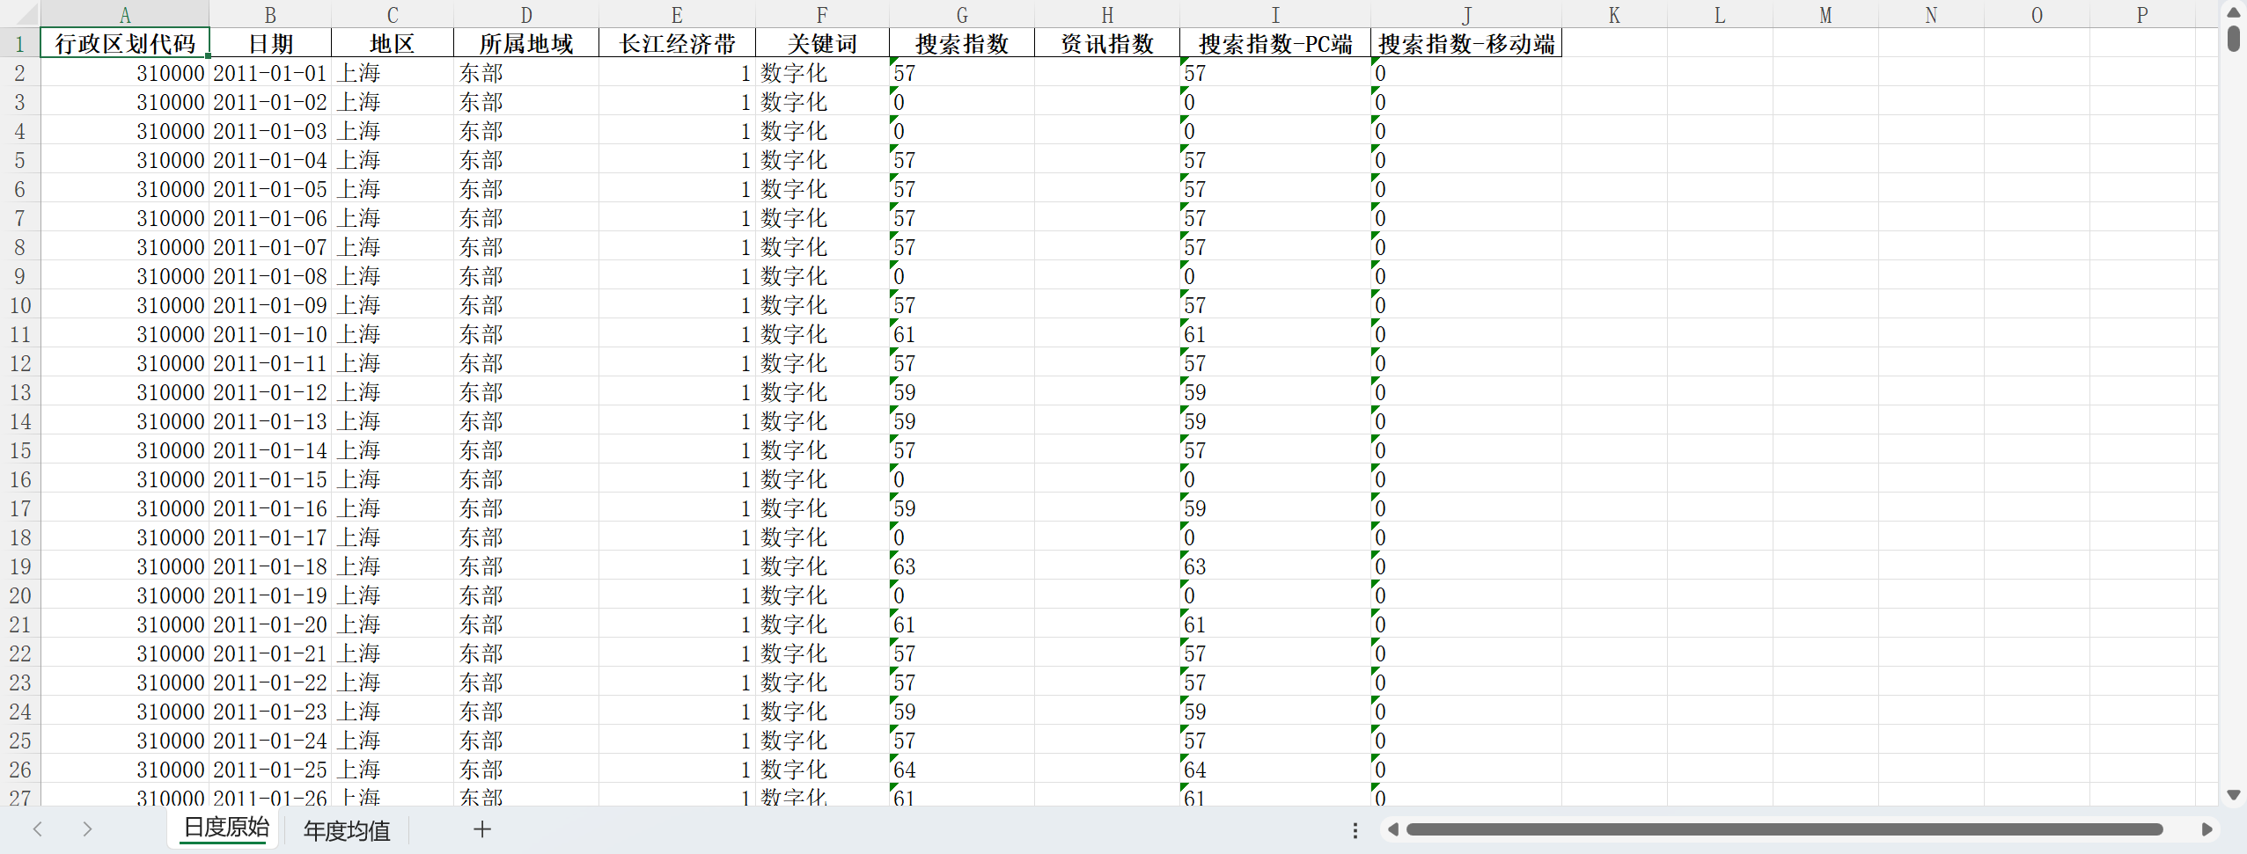
Task: Select column G header
Action: point(961,14)
